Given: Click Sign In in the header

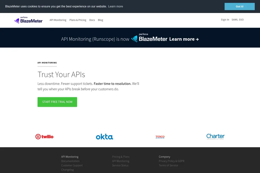Looking at the screenshot, I should click(x=225, y=20).
